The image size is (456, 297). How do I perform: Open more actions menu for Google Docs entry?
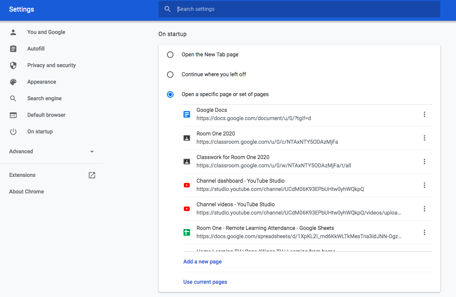tap(424, 114)
